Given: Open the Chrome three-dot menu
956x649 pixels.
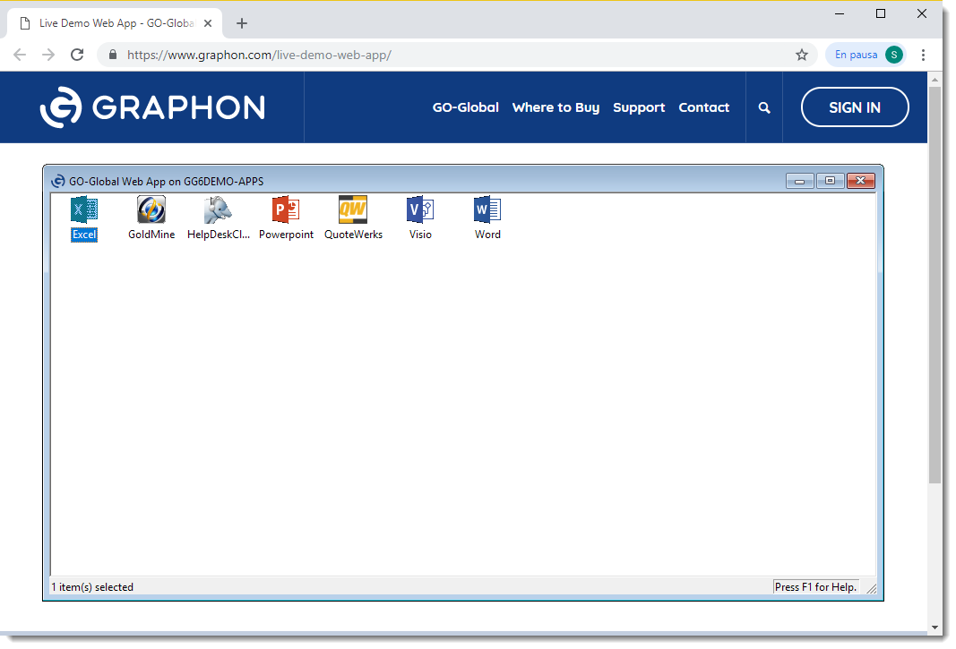Looking at the screenshot, I should click(x=923, y=55).
